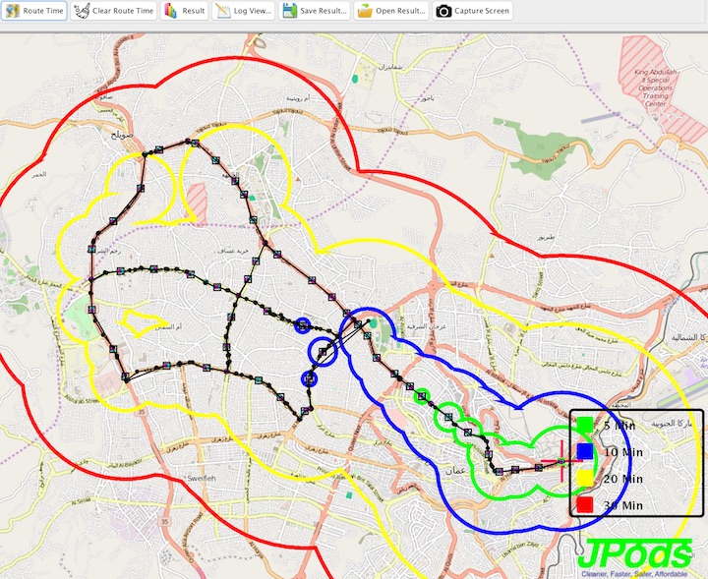Click the Open Result folder icon
This screenshot has width=708, height=579.
[x=365, y=11]
